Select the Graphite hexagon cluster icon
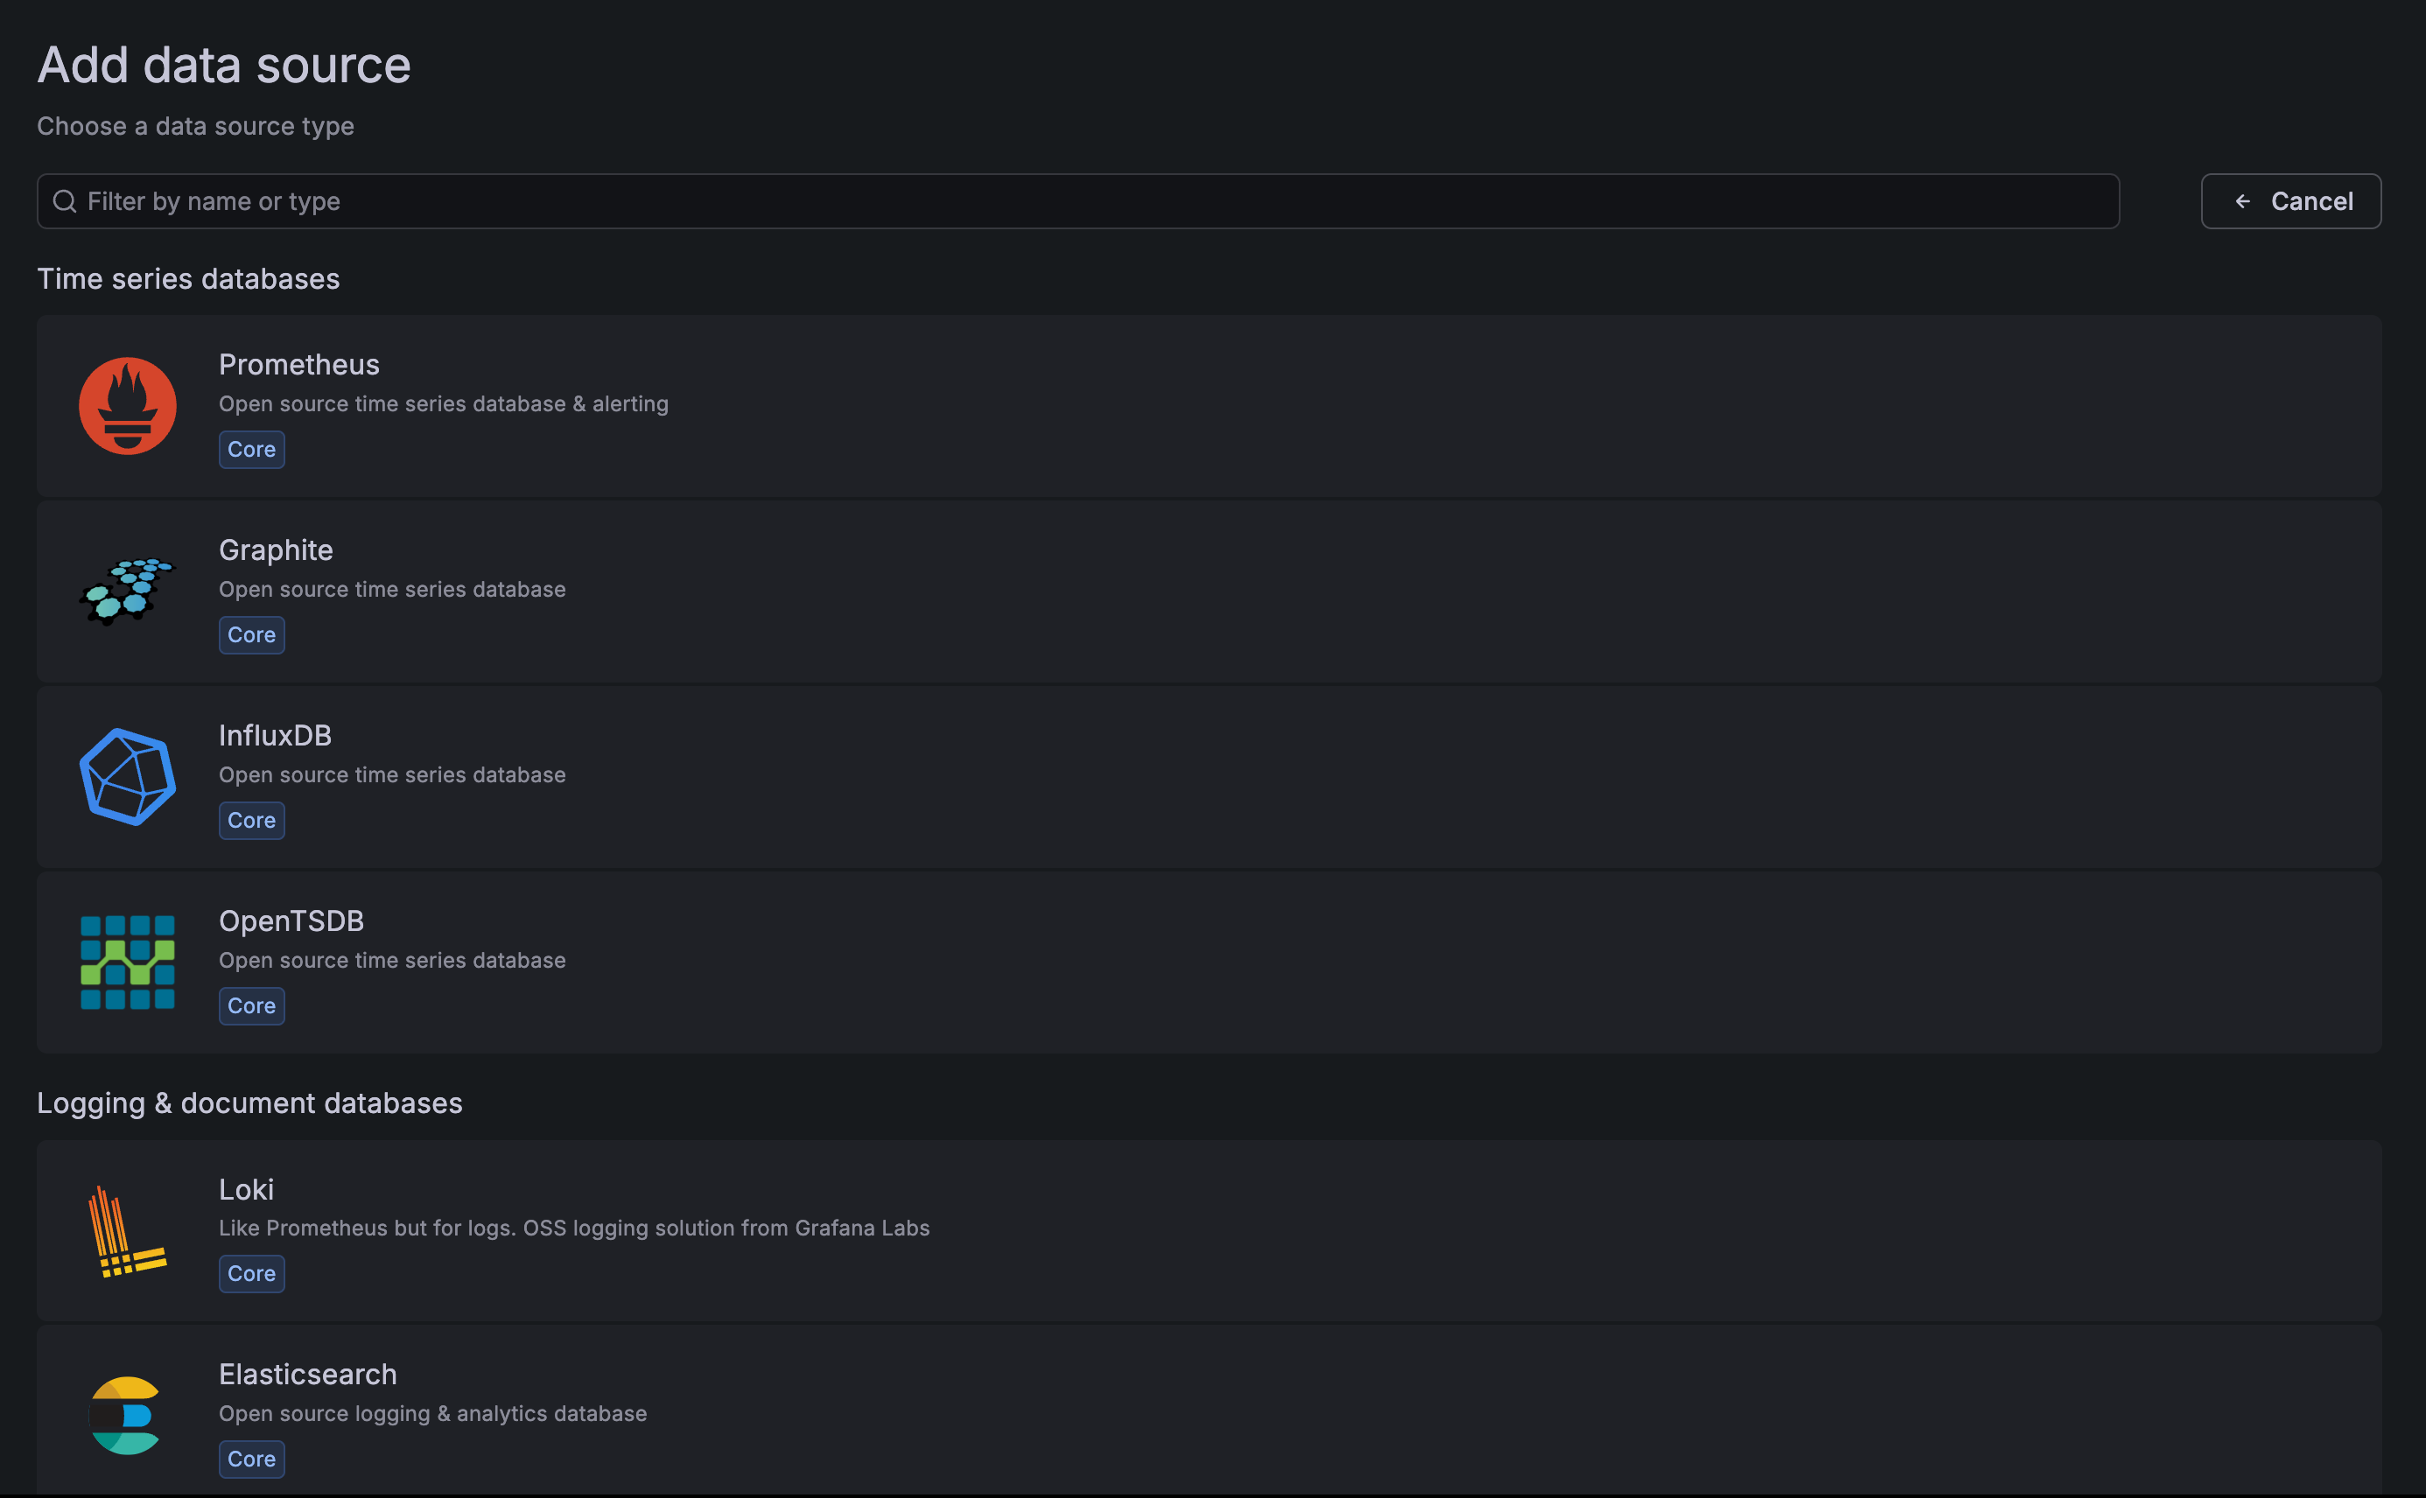The image size is (2426, 1498). [x=127, y=591]
